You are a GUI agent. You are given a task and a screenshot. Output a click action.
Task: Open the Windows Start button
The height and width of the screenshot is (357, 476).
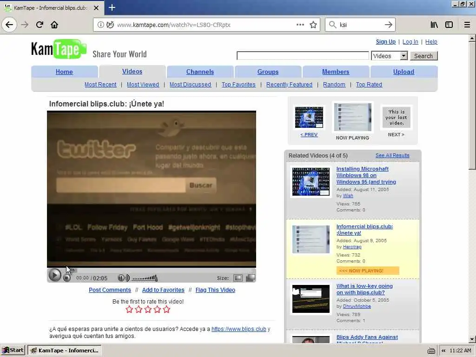(13, 350)
